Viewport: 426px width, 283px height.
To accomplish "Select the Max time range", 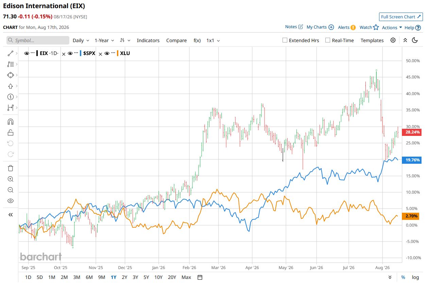I will 186,277.
